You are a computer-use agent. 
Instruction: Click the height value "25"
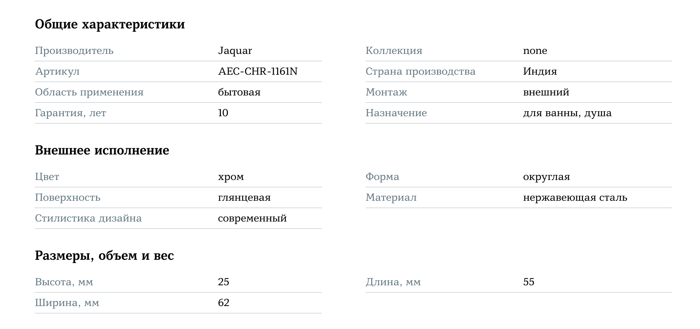(223, 282)
